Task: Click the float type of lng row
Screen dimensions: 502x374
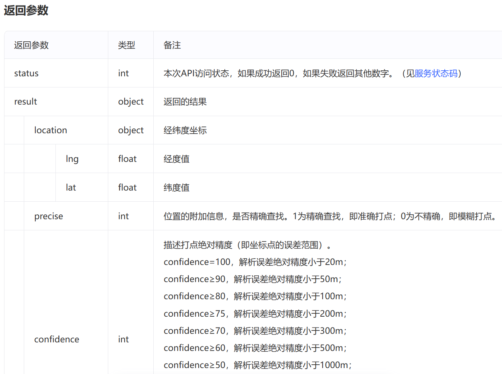Action: [x=127, y=159]
